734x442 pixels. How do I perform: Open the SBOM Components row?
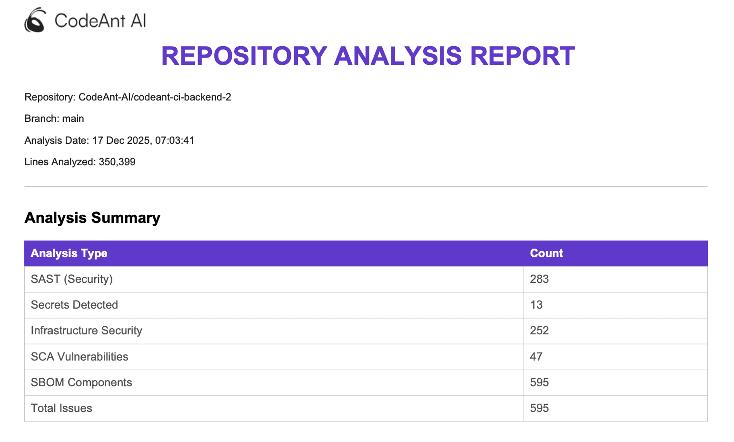81,382
